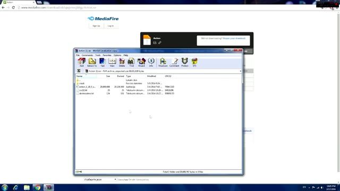Select the crc32.txt file row
Viewport: 340px width, 191px height.
coord(125,90)
